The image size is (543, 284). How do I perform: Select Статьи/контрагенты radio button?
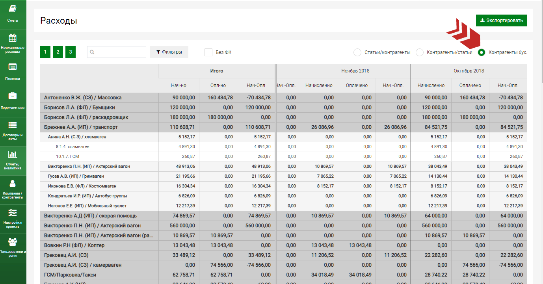coord(357,52)
